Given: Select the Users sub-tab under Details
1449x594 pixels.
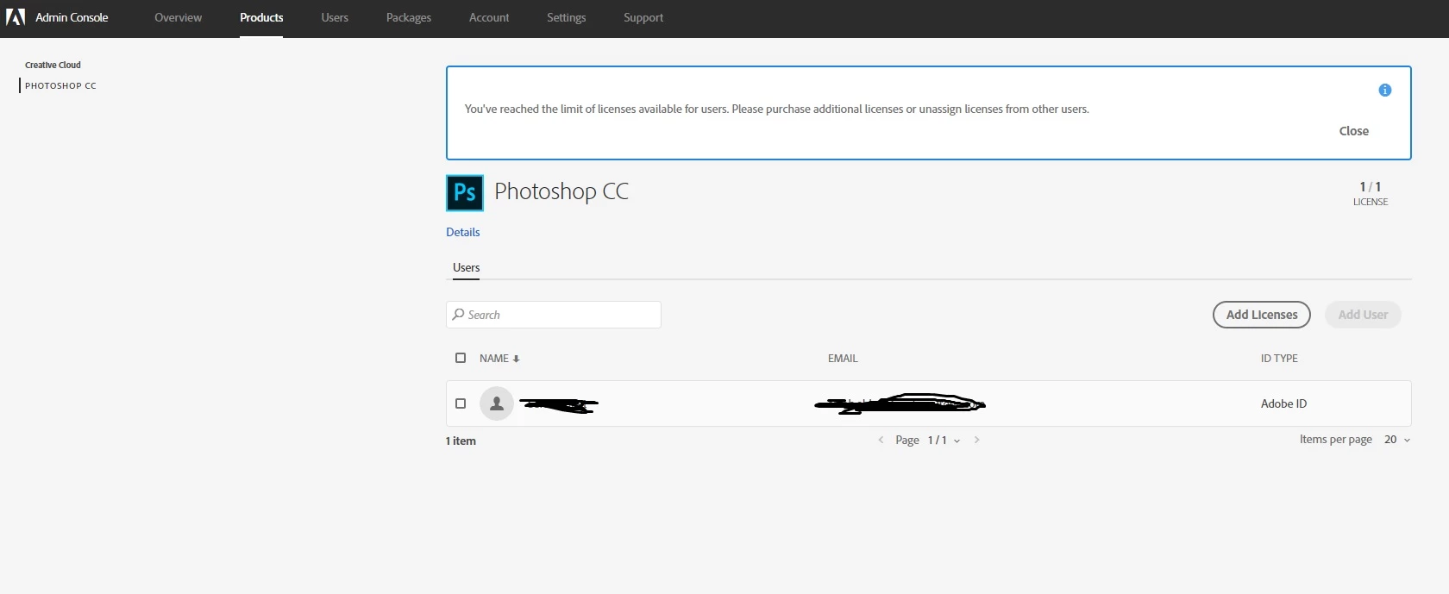Looking at the screenshot, I should tap(467, 268).
